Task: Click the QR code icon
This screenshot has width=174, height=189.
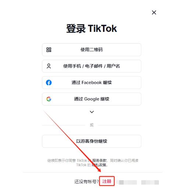Action: (x=49, y=50)
